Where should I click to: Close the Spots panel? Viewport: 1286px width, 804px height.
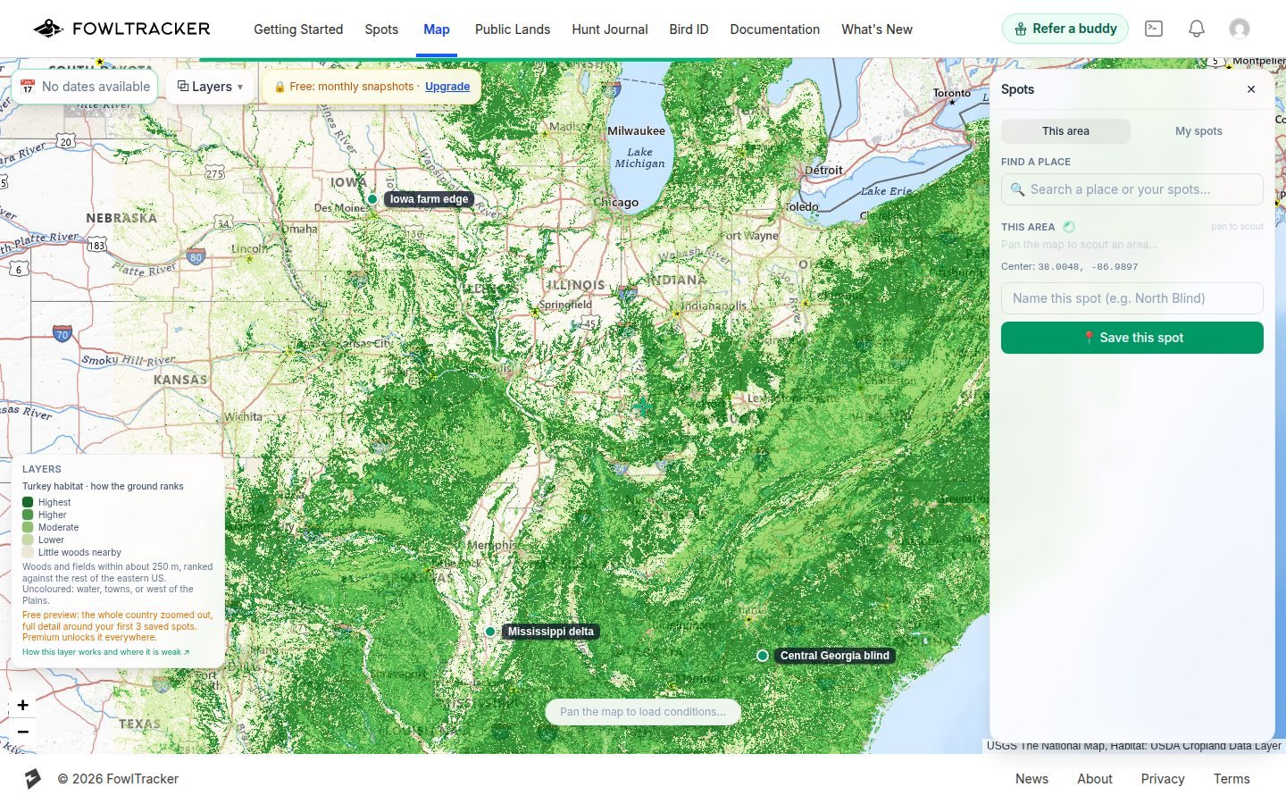(1251, 89)
